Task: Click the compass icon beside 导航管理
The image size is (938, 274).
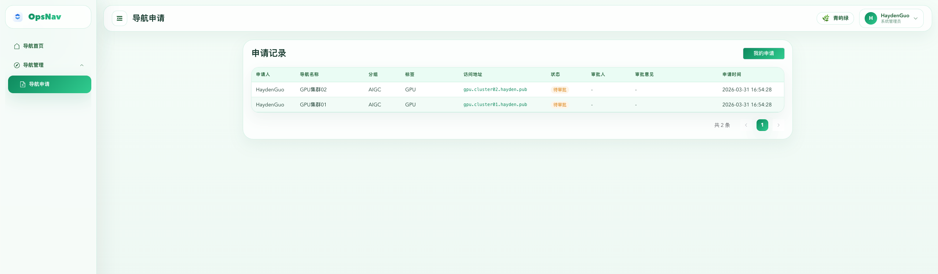Action: tap(17, 65)
